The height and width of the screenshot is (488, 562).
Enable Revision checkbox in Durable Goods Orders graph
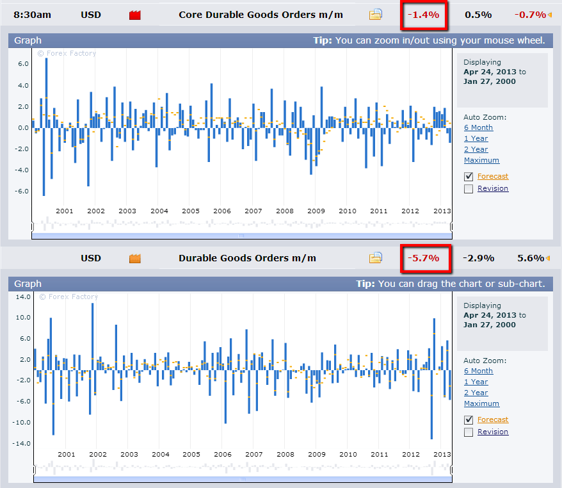[469, 432]
